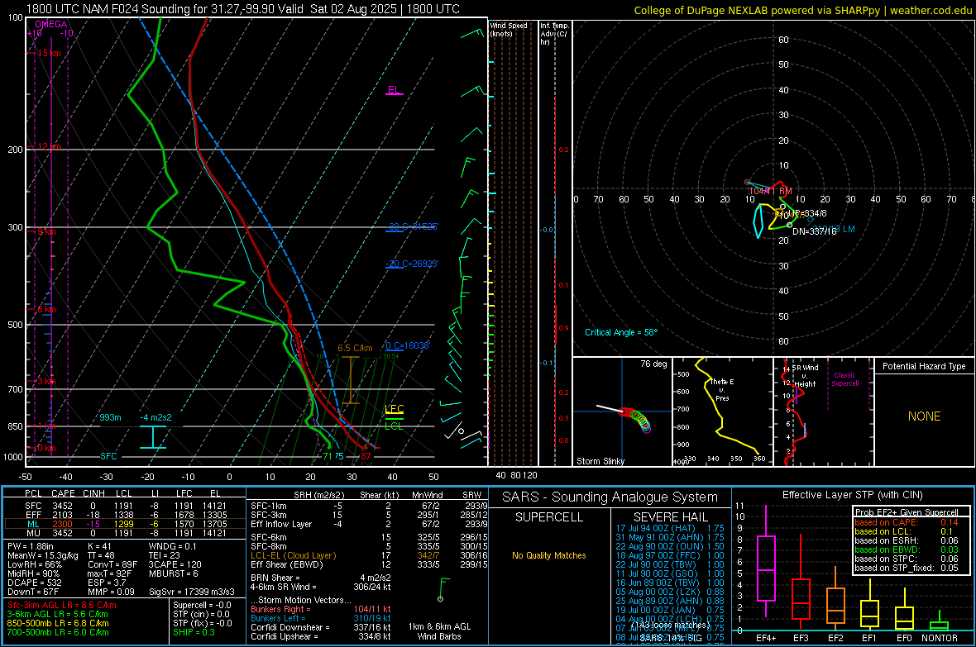Click 'SigSvr = 17399 m3/s3' value

192,592
